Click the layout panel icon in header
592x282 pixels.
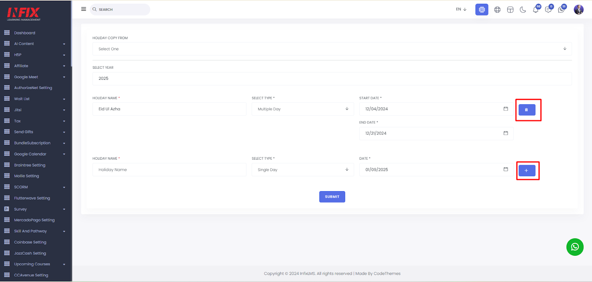pyautogui.click(x=510, y=10)
